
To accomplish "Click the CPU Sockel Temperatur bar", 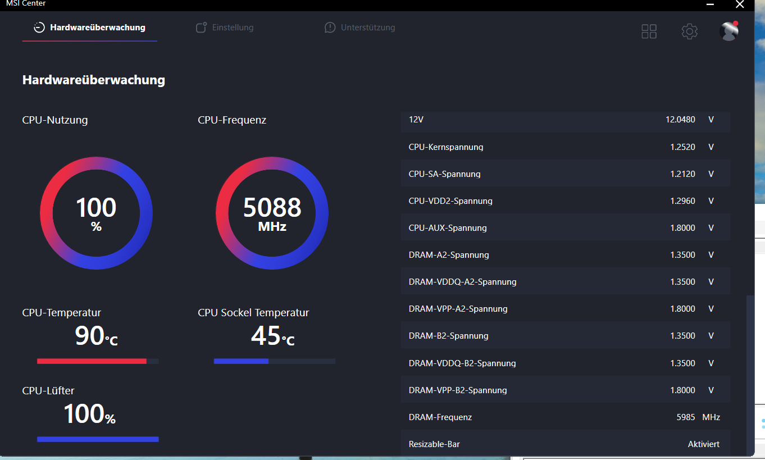I will 275,361.
